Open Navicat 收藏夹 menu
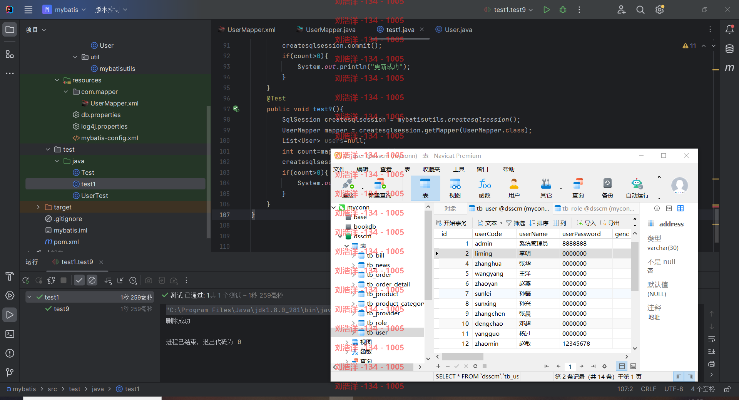The width and height of the screenshot is (739, 400). tap(431, 169)
